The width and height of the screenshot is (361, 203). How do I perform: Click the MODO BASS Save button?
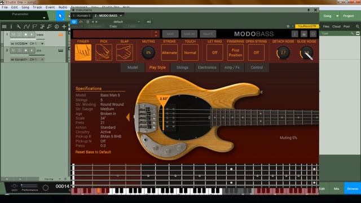coord(170,34)
